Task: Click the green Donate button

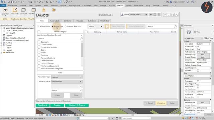Action: pos(57,105)
